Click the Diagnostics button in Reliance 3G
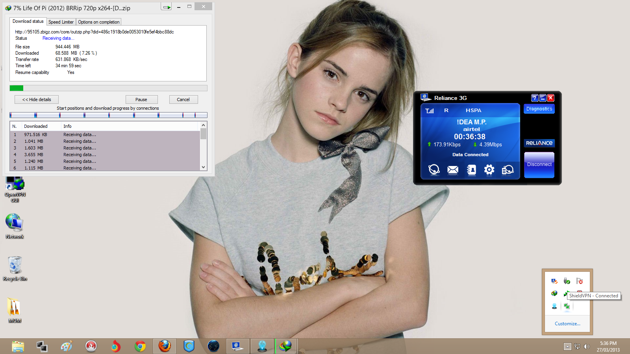Screen dimensions: 630x354 point(539,109)
